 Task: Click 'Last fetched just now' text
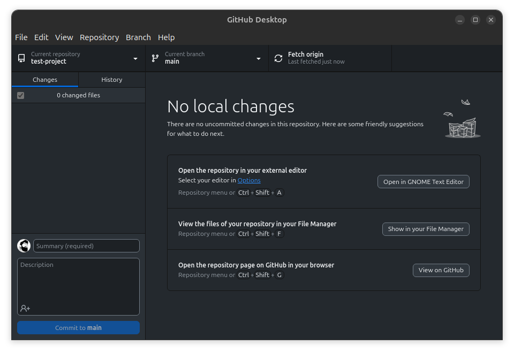pyautogui.click(x=316, y=62)
